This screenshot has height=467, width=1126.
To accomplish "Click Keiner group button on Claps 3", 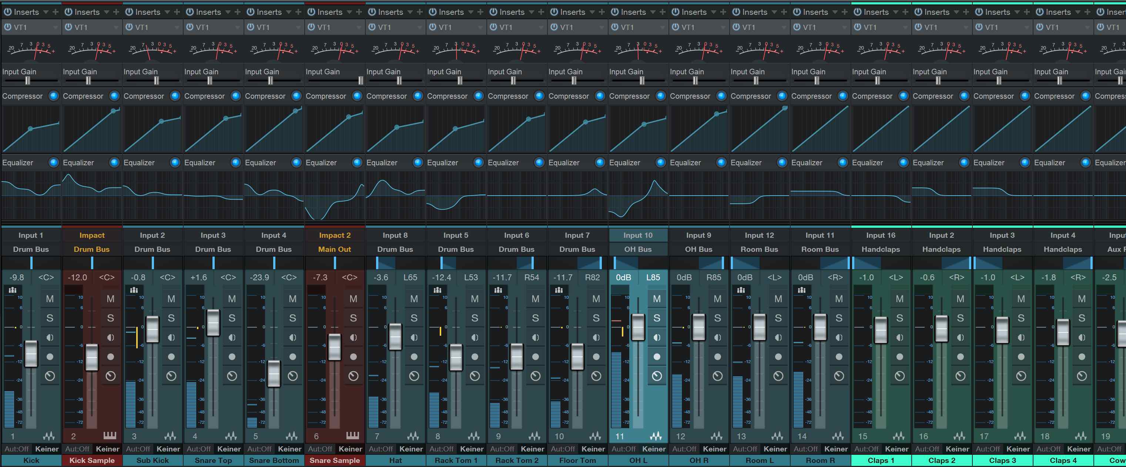I will (x=1018, y=449).
